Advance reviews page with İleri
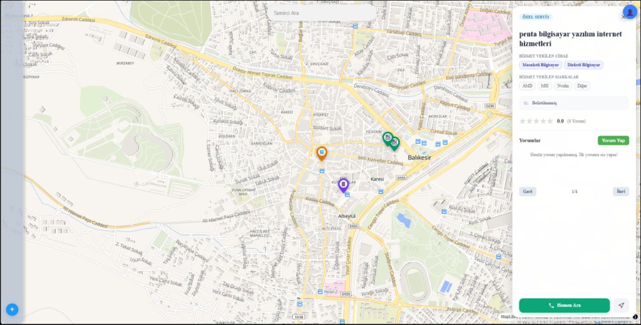Image resolution: width=641 pixels, height=325 pixels. 620,191
